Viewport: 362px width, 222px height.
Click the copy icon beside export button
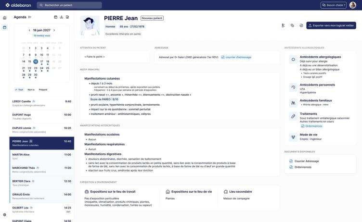pyautogui.click(x=292, y=25)
